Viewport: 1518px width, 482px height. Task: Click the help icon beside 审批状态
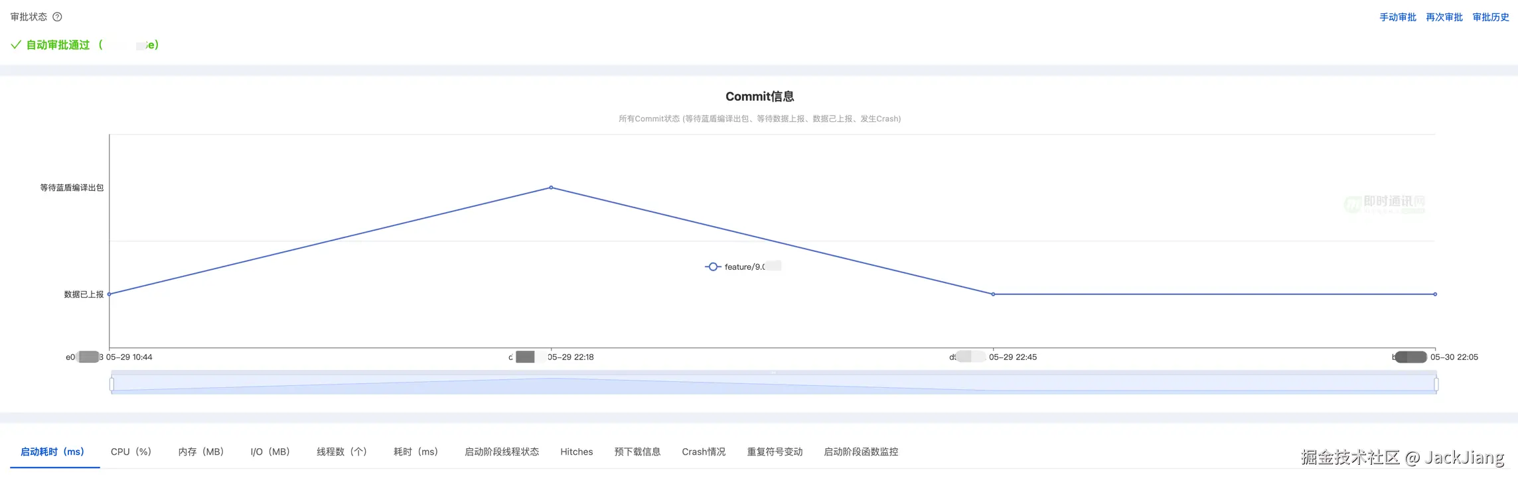(57, 17)
